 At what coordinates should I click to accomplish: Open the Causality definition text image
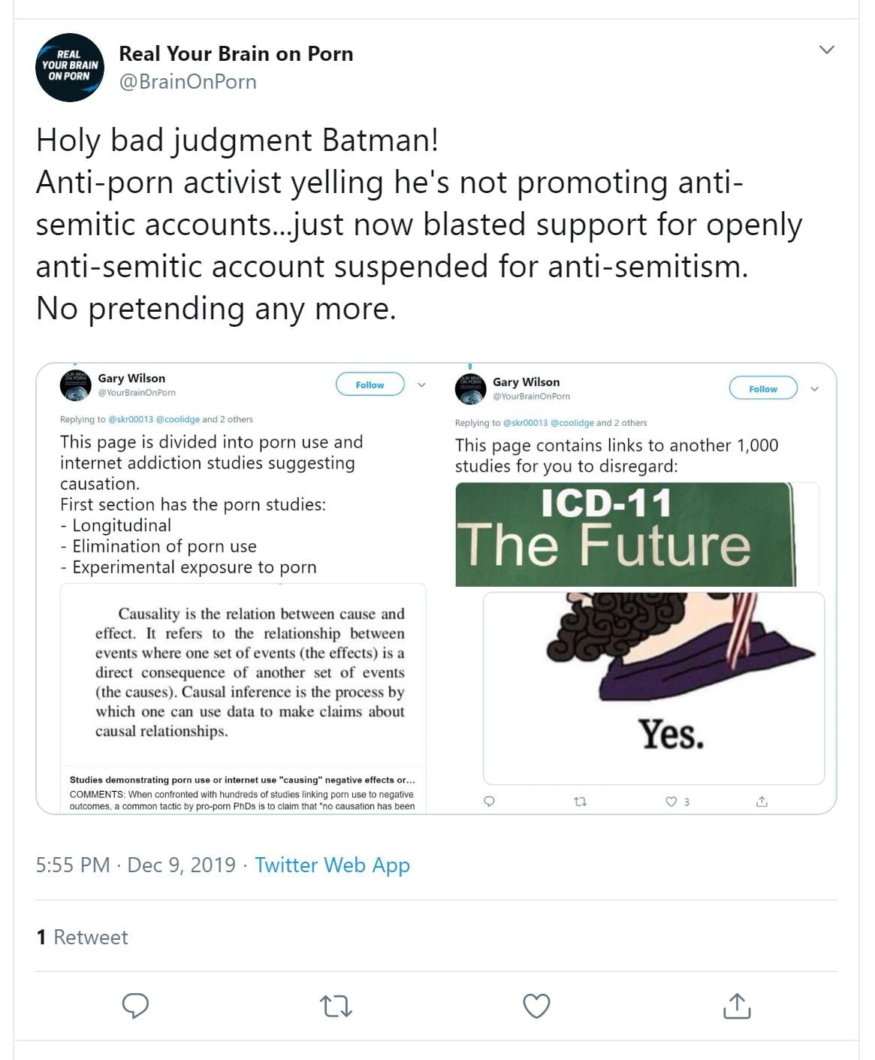(x=243, y=672)
